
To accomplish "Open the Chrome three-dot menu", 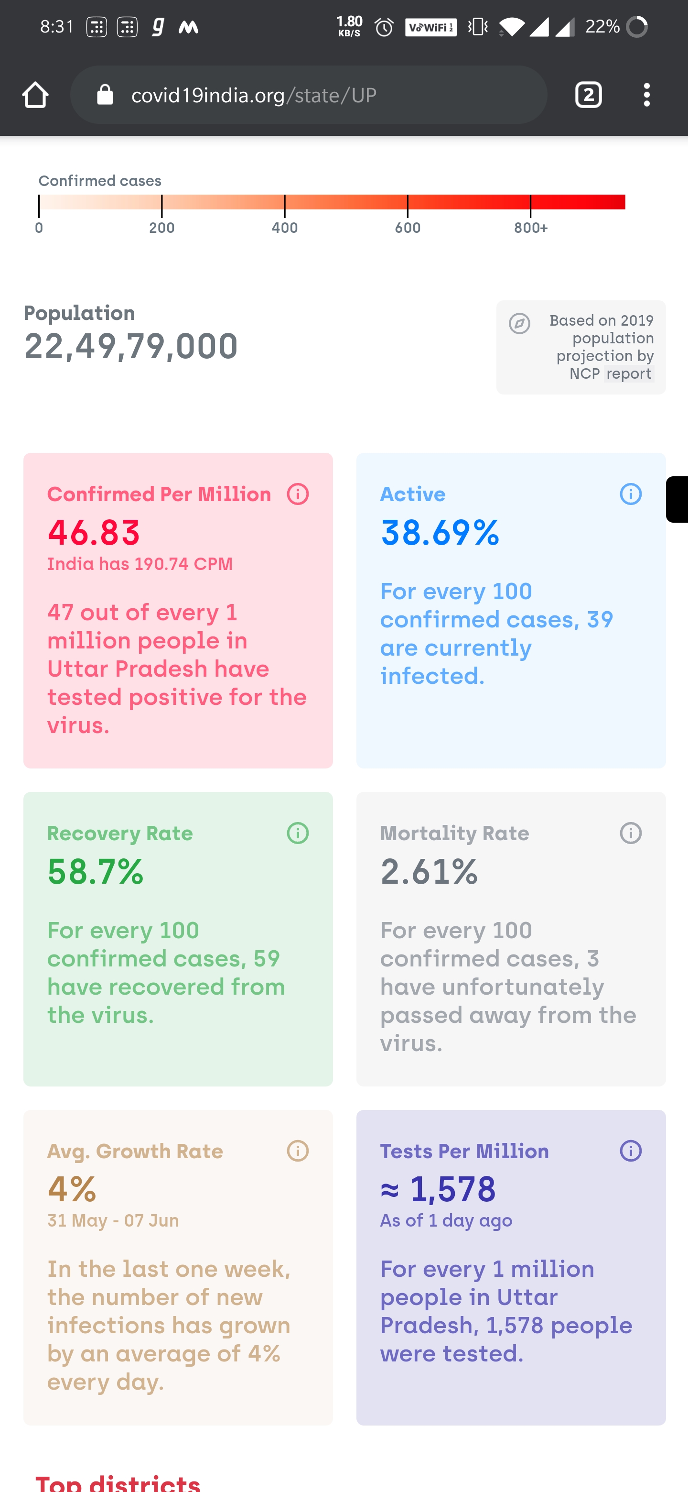I will coord(646,94).
